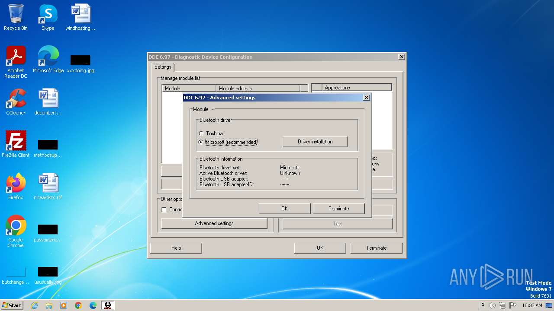Screen dimensions: 554x311
Task: Launch CCleaner desktop shortcut
Action: 16,102
